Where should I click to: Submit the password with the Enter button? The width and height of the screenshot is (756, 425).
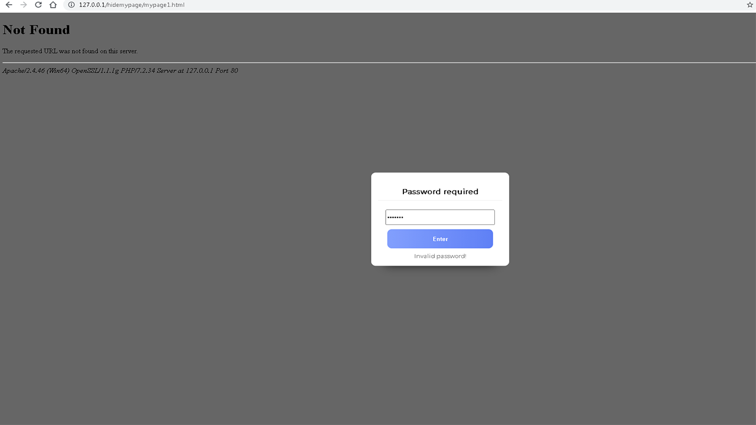pyautogui.click(x=440, y=239)
